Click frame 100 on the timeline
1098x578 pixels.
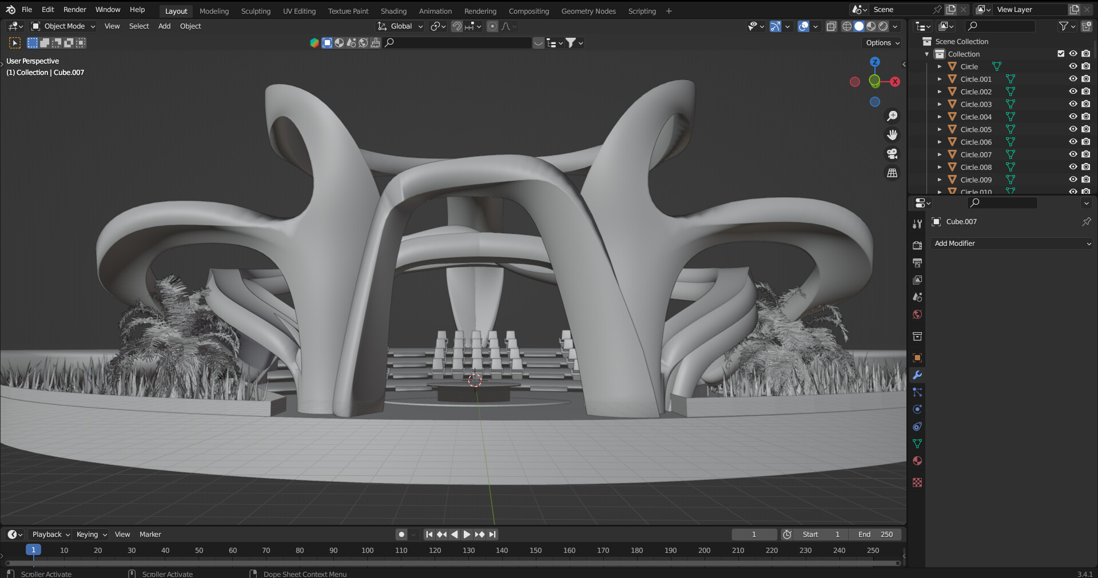click(x=367, y=551)
